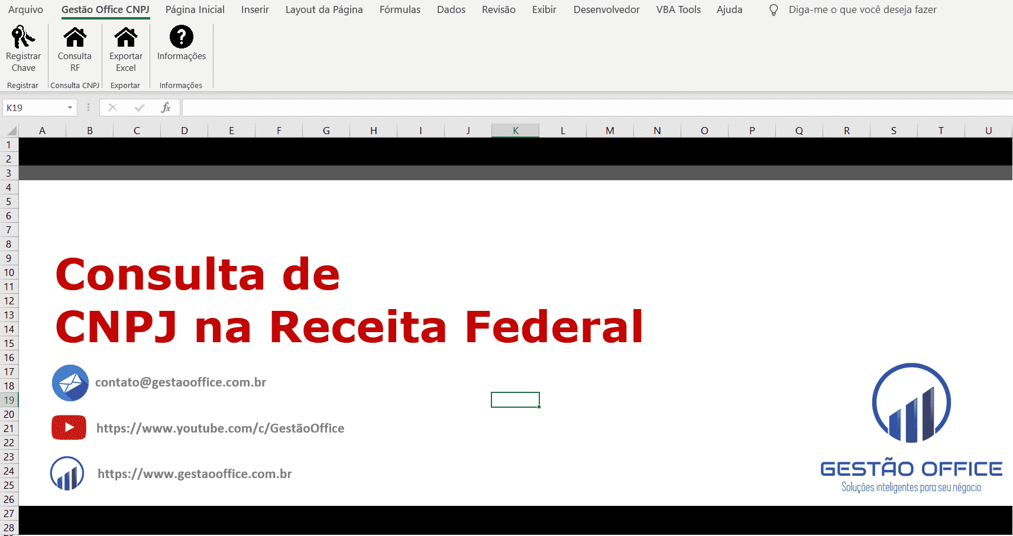Screen dimensions: 1013x536
Task: Click the small Gestão Office chart icon
Action: tap(67, 473)
